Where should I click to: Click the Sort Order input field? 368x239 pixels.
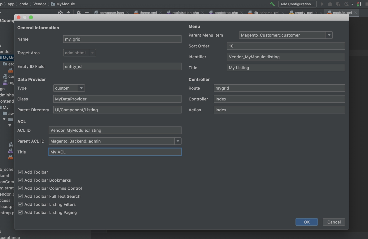coord(286,46)
